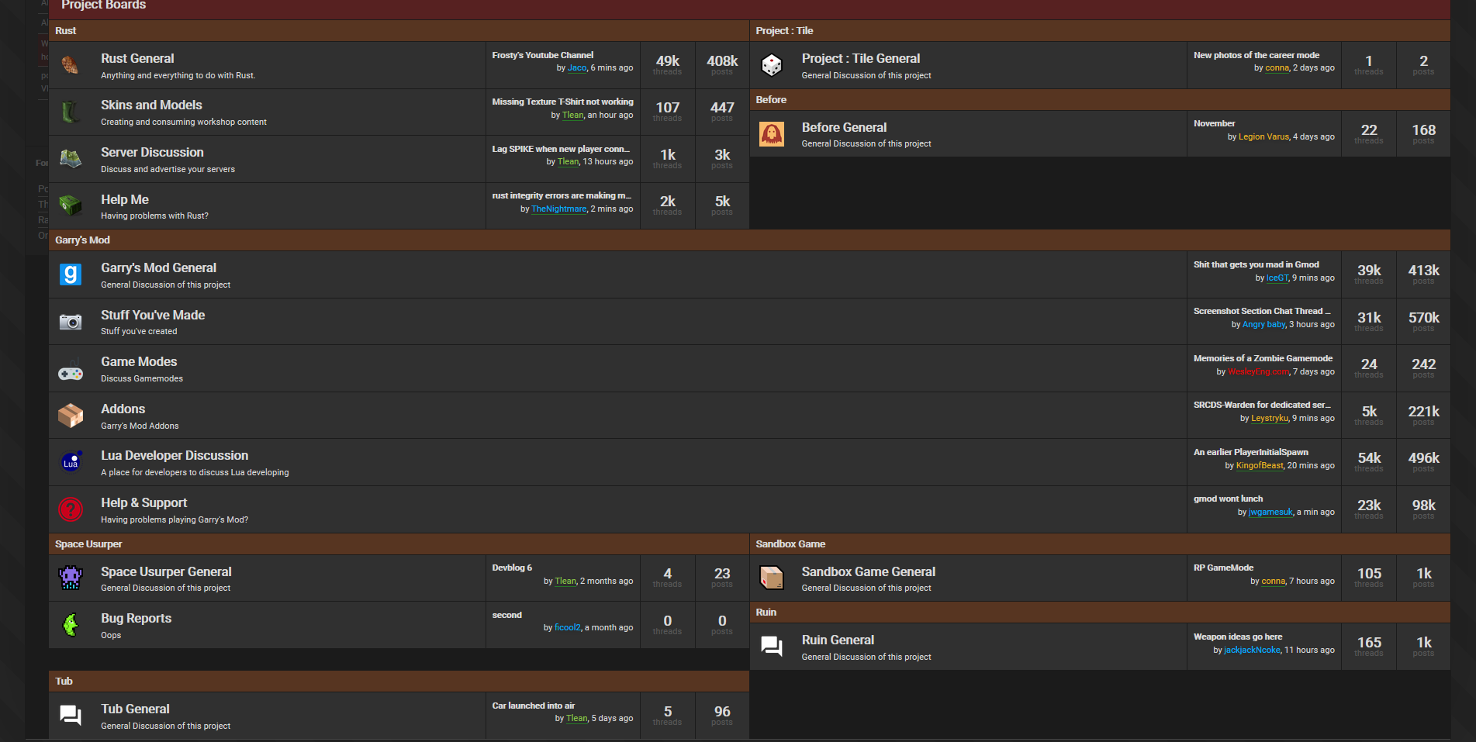
Task: Open thread 'An earlier PlayerInitialSpawn'
Action: (1251, 452)
